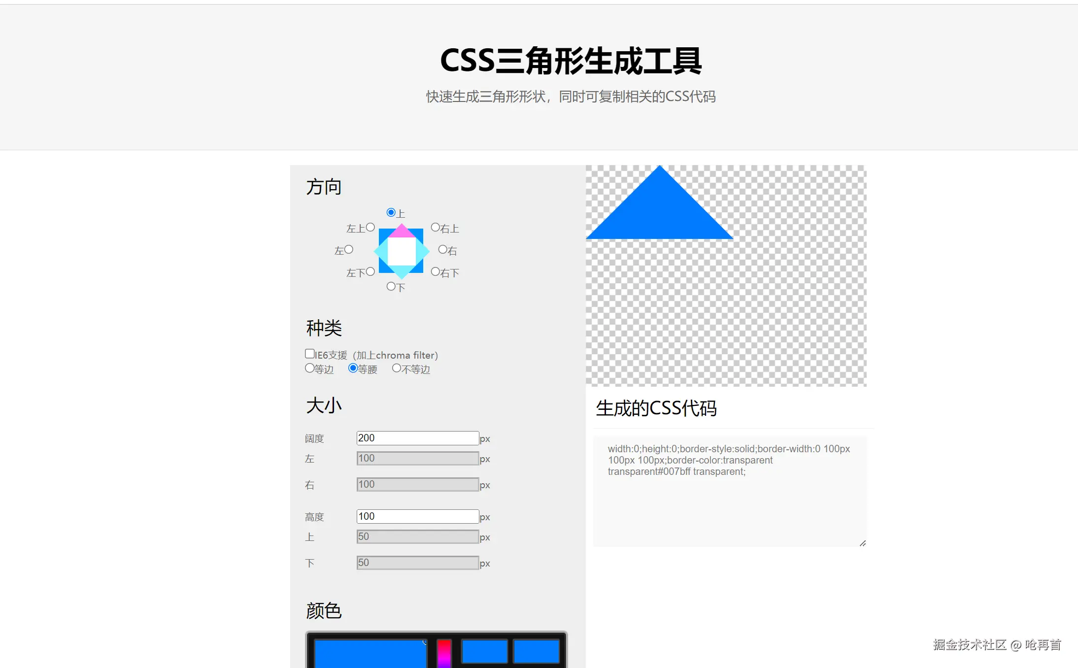Pick the 下 (down) direction radio

tap(391, 286)
